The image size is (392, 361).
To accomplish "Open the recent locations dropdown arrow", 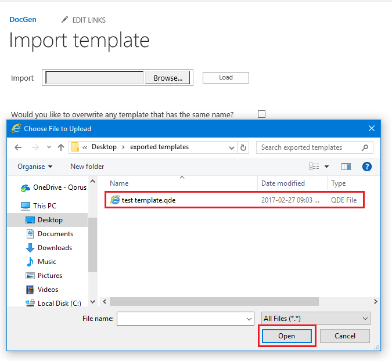I will point(49,147).
